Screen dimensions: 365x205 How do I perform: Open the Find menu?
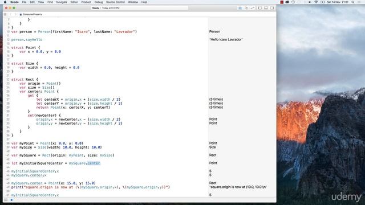[50, 2]
